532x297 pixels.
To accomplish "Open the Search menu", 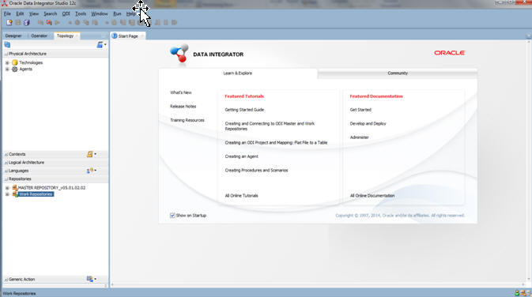I will 51,14.
